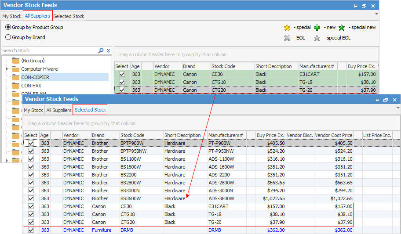
Task: Open the back window's tab overflow dropdown
Action: point(376,14)
